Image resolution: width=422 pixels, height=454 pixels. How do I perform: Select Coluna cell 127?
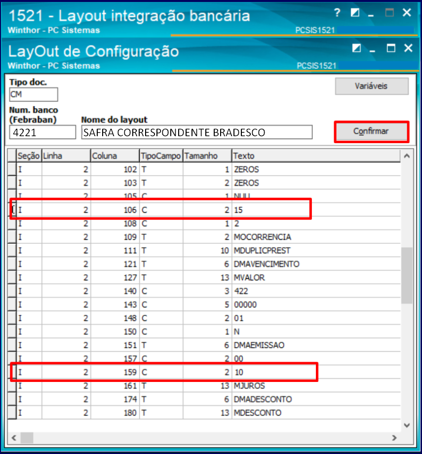click(115, 278)
